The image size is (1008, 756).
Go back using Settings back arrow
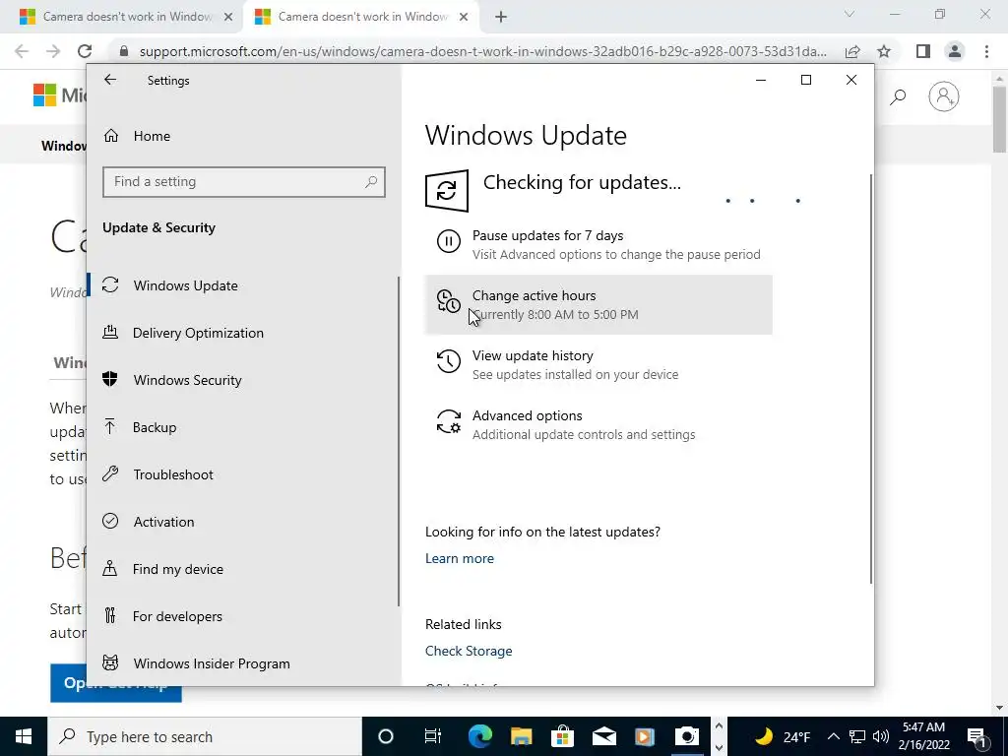[110, 80]
